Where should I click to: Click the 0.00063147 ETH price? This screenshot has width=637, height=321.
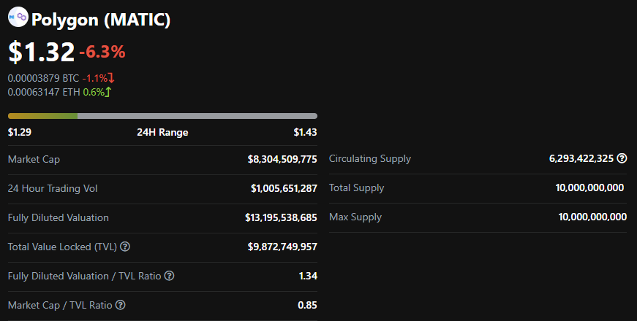click(x=43, y=92)
